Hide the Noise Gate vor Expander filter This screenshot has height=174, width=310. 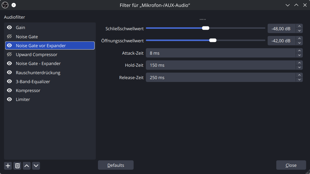pyautogui.click(x=9, y=45)
